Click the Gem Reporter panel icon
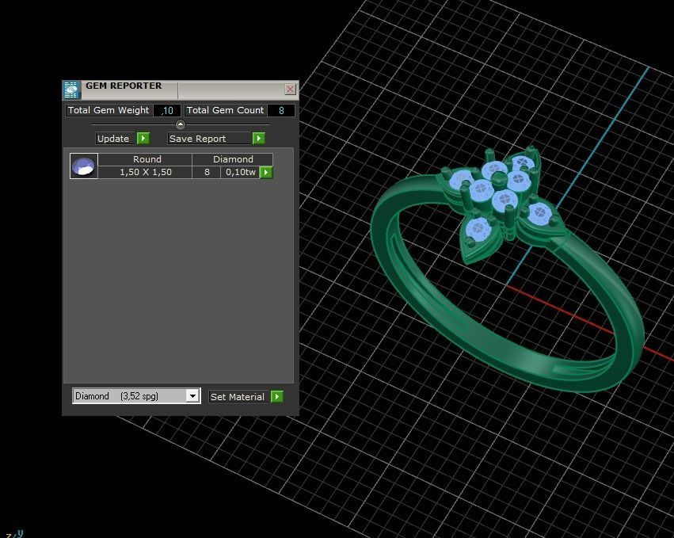This screenshot has height=538, width=674. [71, 90]
